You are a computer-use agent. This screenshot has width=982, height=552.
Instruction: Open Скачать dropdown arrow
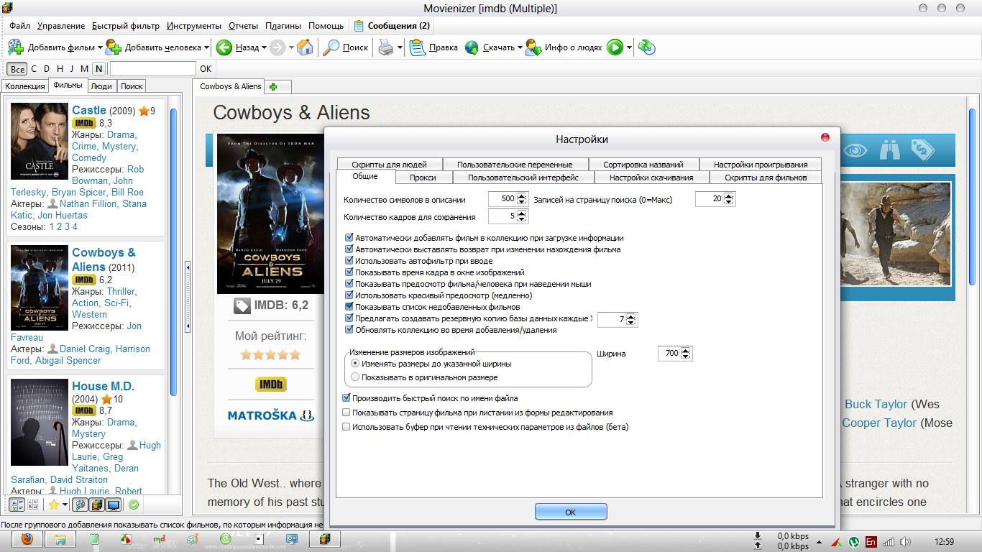tap(520, 47)
